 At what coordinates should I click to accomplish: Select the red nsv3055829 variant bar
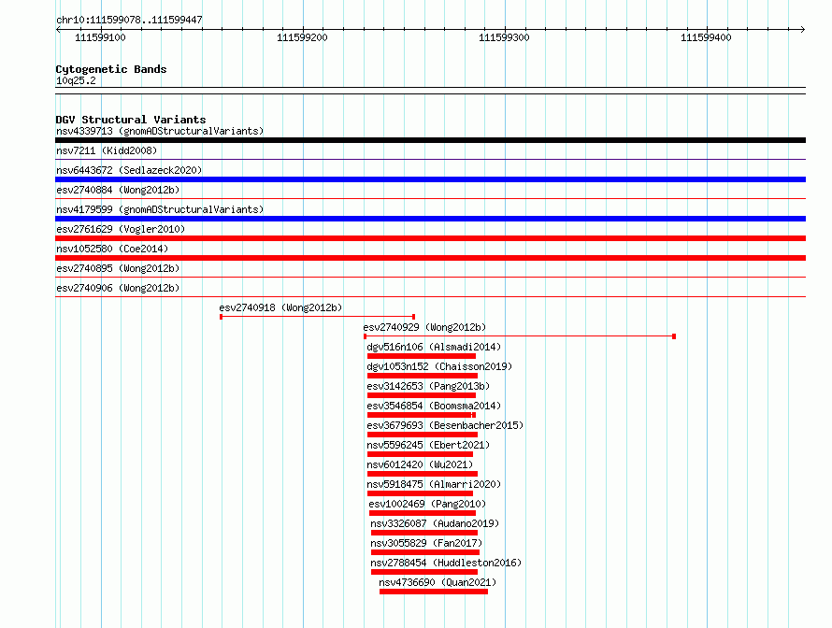(425, 552)
